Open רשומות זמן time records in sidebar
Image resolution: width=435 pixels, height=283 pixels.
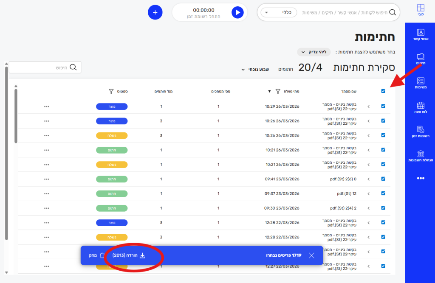click(x=420, y=132)
